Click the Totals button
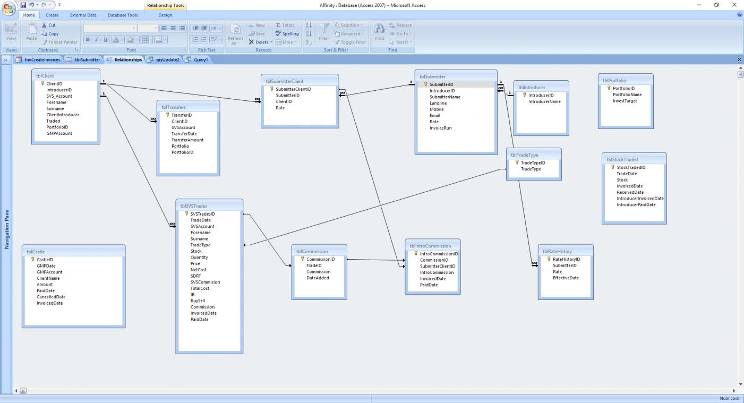The image size is (744, 403). point(285,25)
